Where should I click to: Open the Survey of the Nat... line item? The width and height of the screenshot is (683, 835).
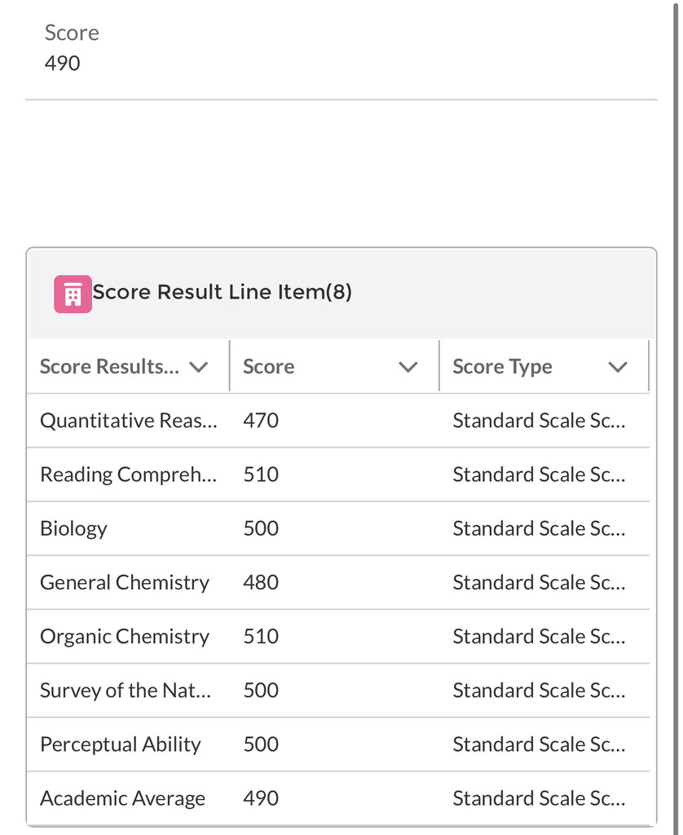(x=126, y=690)
